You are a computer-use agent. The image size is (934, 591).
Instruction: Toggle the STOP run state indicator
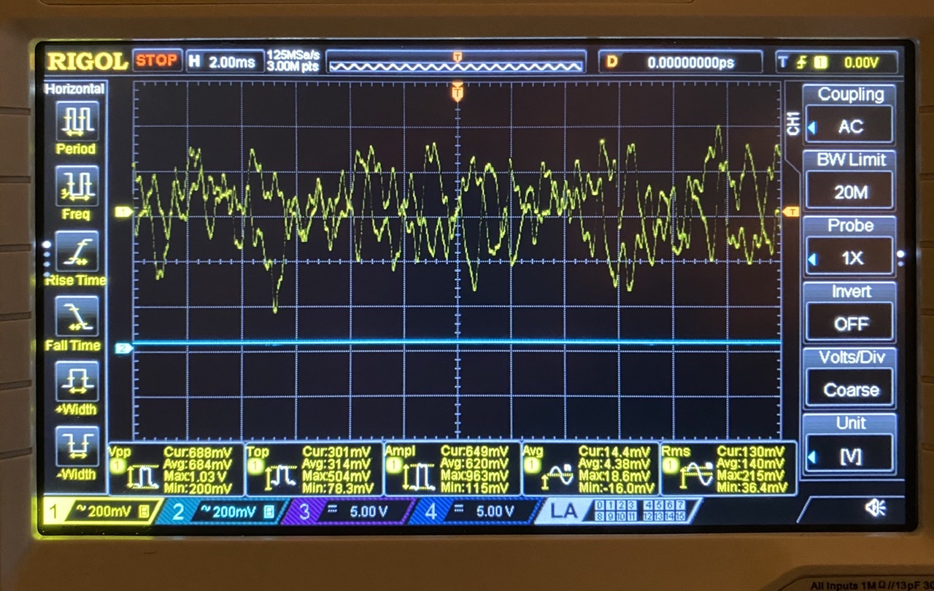(156, 61)
